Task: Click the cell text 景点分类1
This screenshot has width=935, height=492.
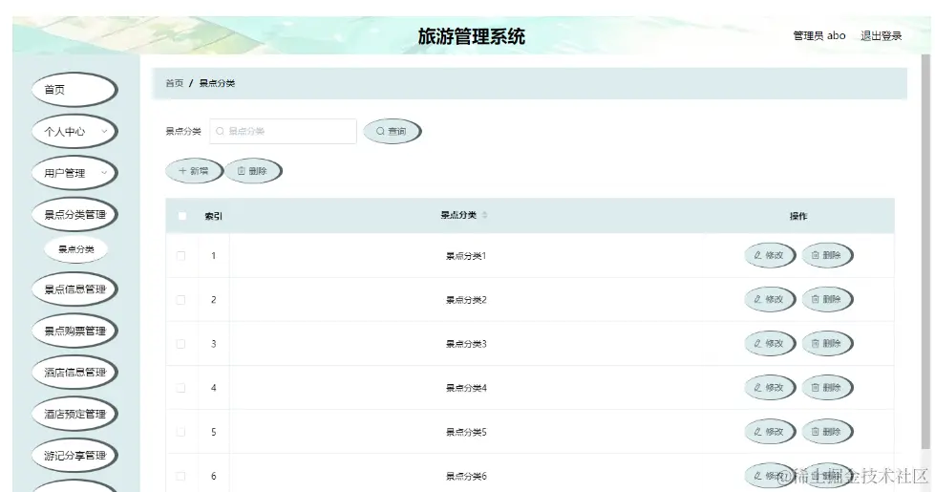Action: [x=466, y=256]
